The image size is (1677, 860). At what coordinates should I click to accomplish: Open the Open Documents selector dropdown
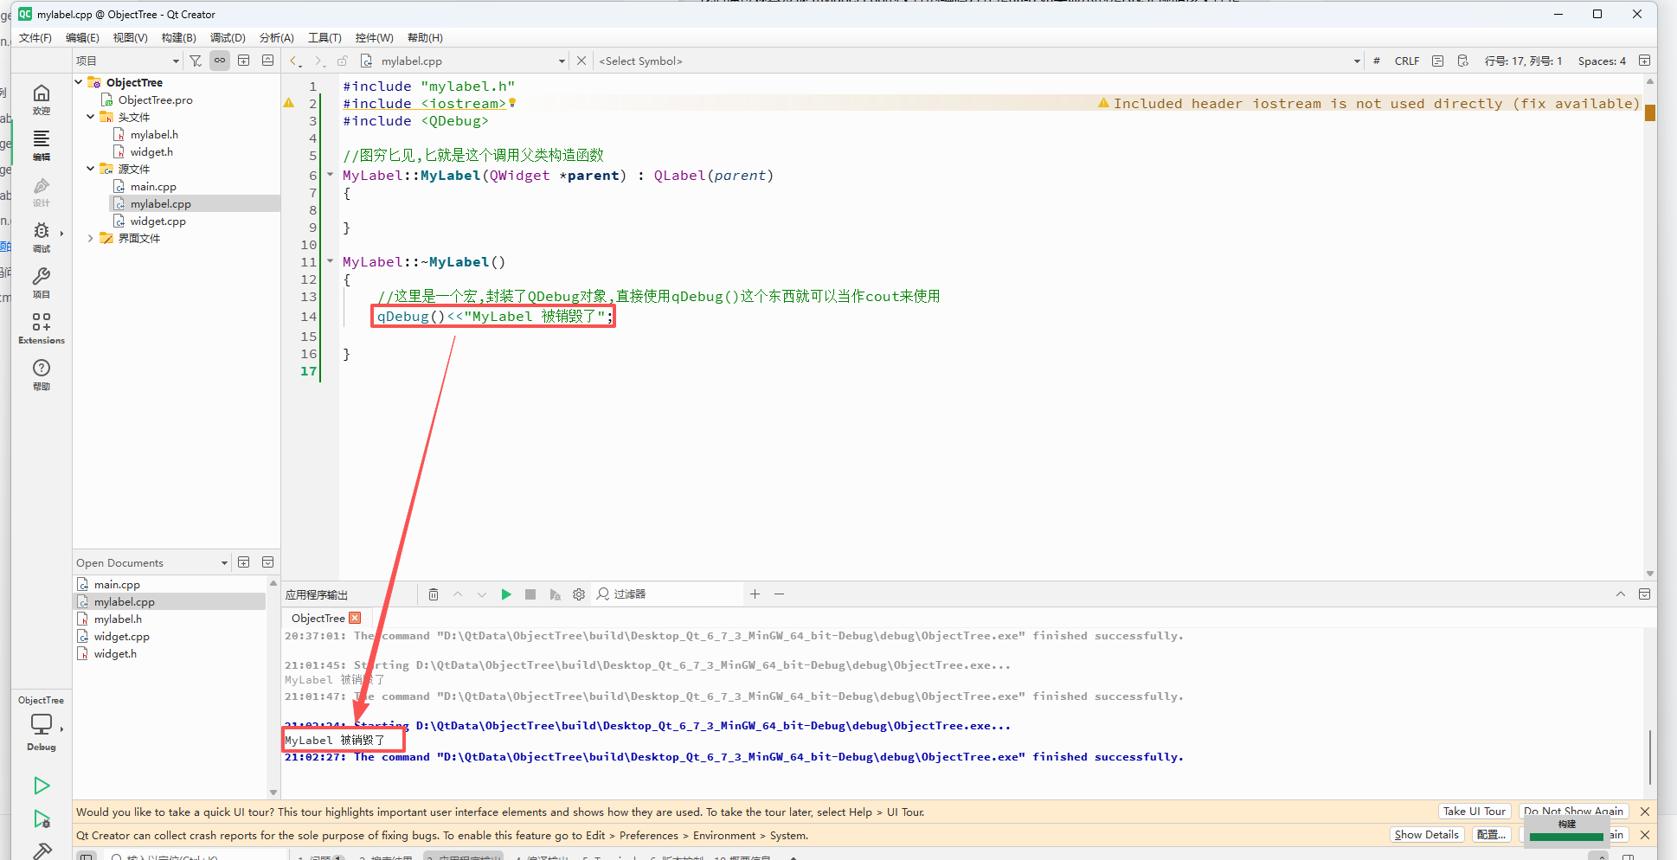tap(152, 562)
